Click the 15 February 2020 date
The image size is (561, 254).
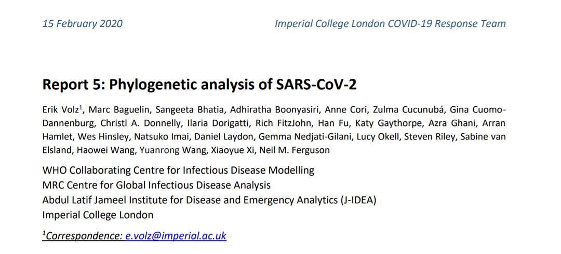click(x=83, y=23)
